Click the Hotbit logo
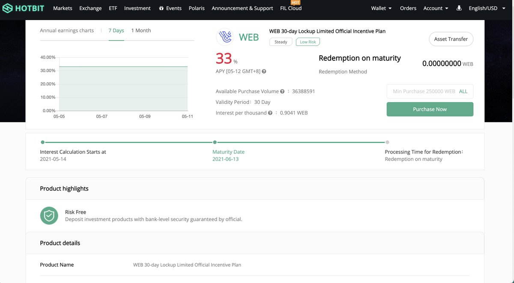Viewport: 514px width, 283px height. tap(24, 8)
